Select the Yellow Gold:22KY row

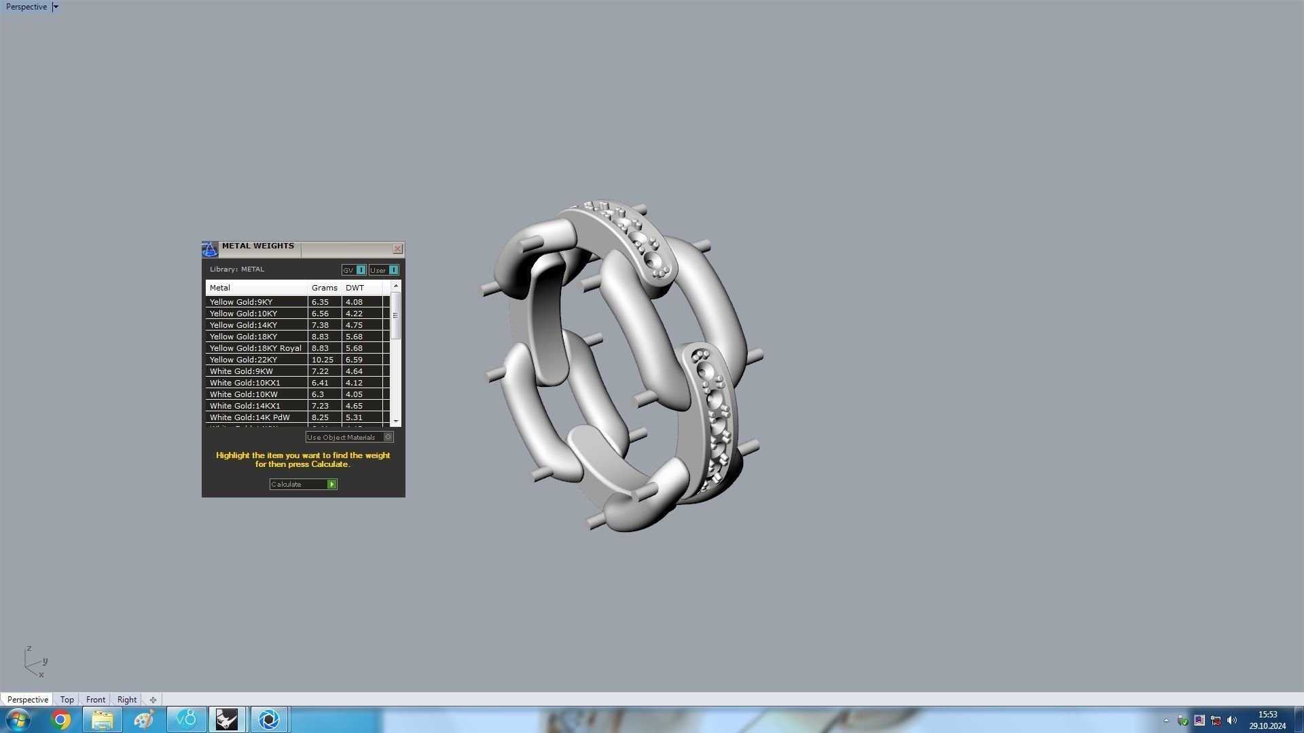(x=297, y=360)
